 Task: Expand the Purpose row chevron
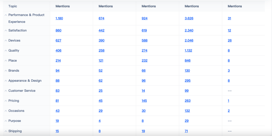[x=6, y=121]
